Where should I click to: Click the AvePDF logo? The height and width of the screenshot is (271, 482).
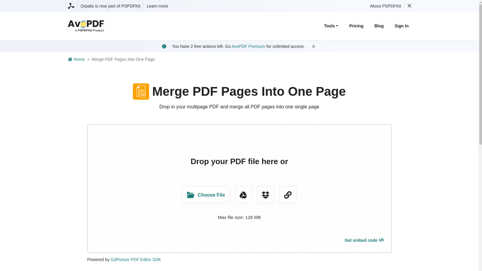pos(86,26)
